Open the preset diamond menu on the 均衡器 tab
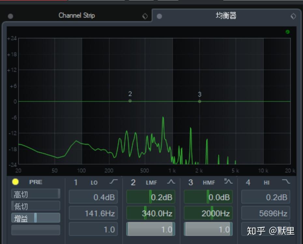 (293, 16)
